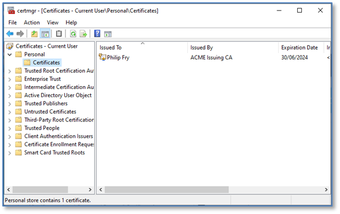This screenshot has height=214, width=340.
Task: Click right arrow of certificate list scrollbar
Action: point(326,190)
